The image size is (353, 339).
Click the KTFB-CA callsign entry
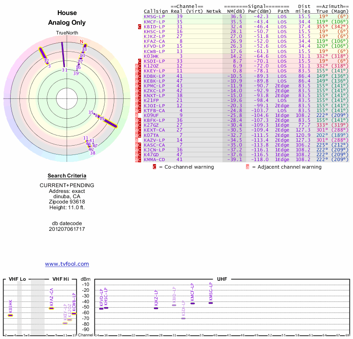(x=154, y=110)
